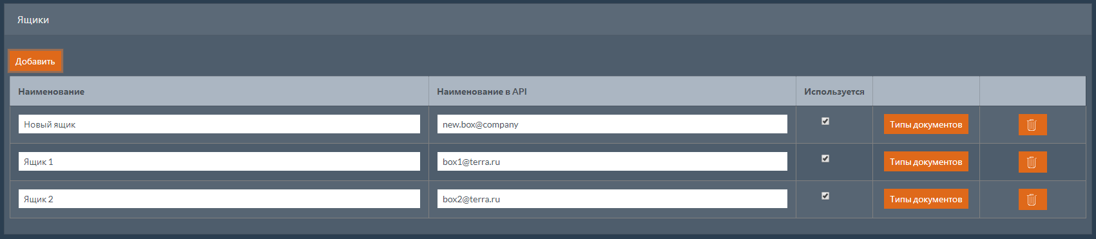Remove Ящик 2 using its trash icon
The width and height of the screenshot is (1096, 239).
(1032, 199)
